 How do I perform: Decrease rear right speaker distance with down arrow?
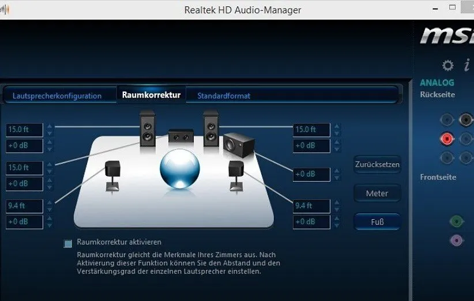[337, 209]
